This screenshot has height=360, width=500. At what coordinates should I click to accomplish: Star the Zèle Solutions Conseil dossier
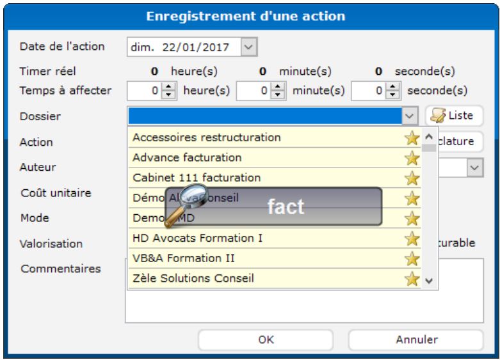412,279
